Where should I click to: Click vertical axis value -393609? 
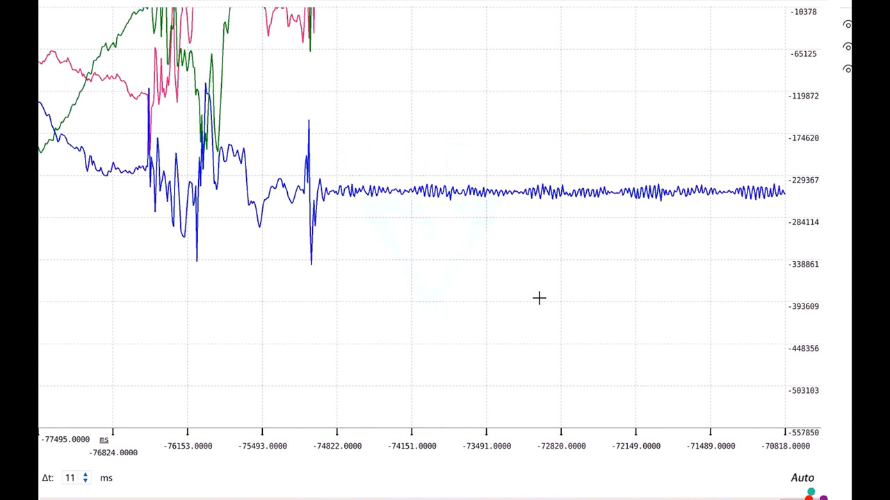point(804,306)
